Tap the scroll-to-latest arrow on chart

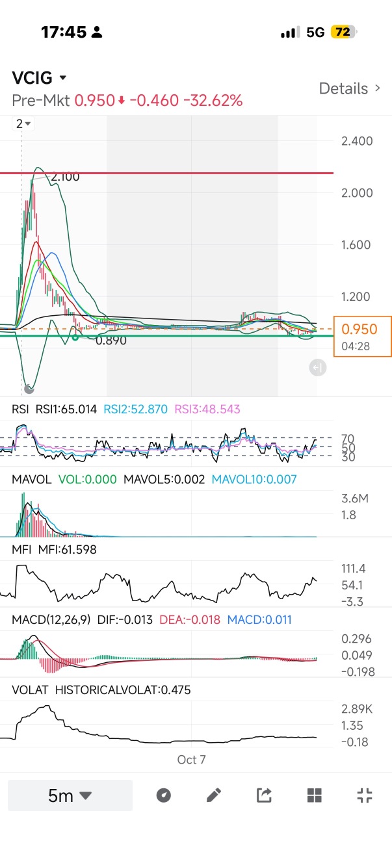[317, 368]
